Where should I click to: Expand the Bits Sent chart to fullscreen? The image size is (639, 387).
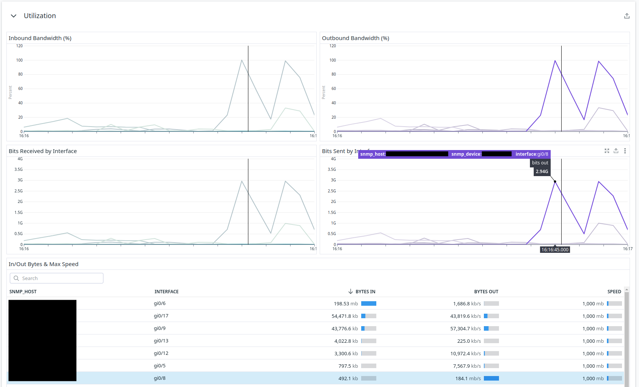[x=607, y=151]
